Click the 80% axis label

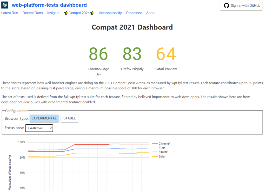[22, 158]
